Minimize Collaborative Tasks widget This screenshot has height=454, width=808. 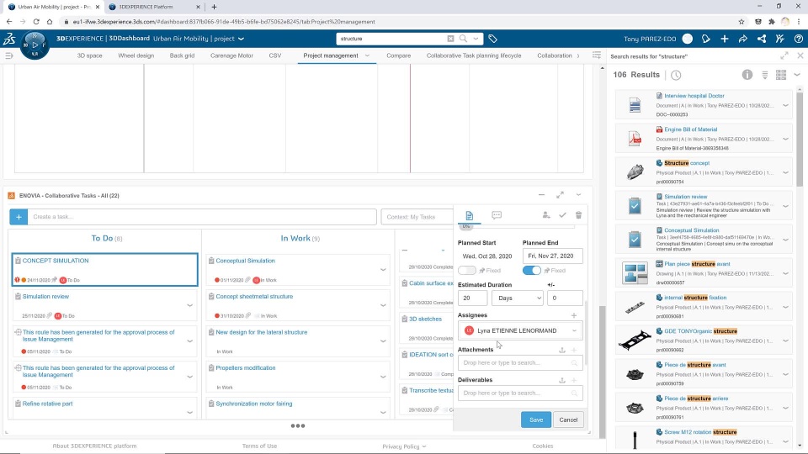[x=541, y=195]
